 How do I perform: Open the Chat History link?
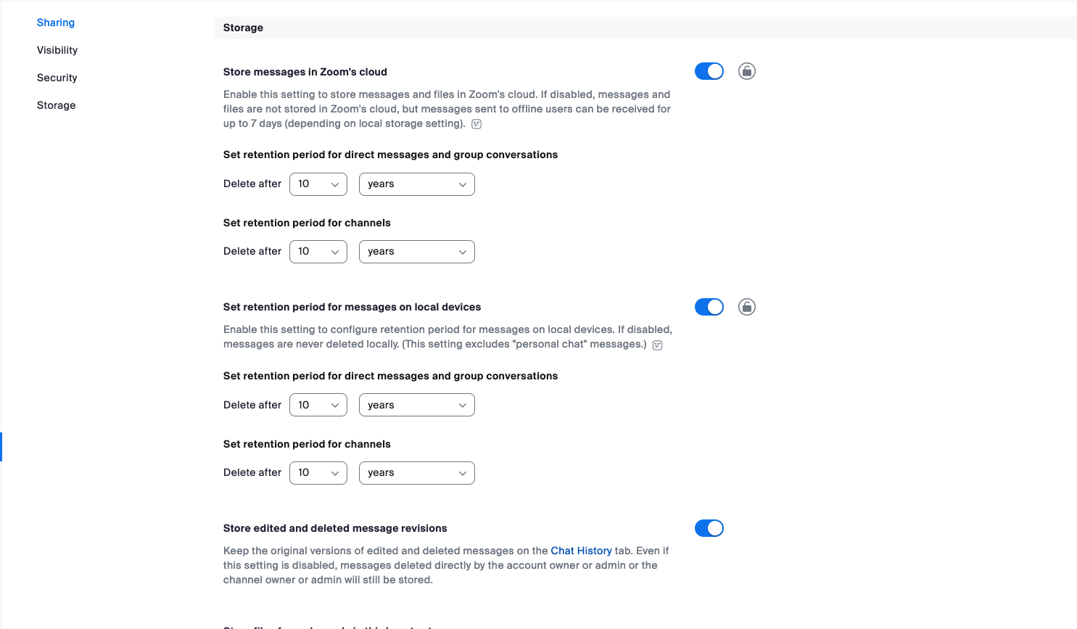[581, 551]
